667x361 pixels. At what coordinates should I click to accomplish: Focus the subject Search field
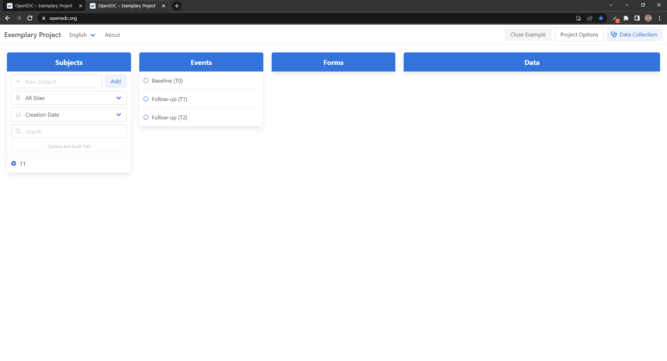point(69,131)
